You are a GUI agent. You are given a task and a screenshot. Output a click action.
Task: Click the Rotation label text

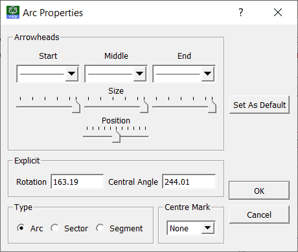[31, 182]
